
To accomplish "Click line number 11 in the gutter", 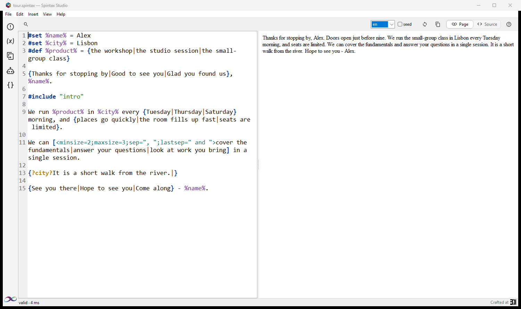I will click(22, 142).
